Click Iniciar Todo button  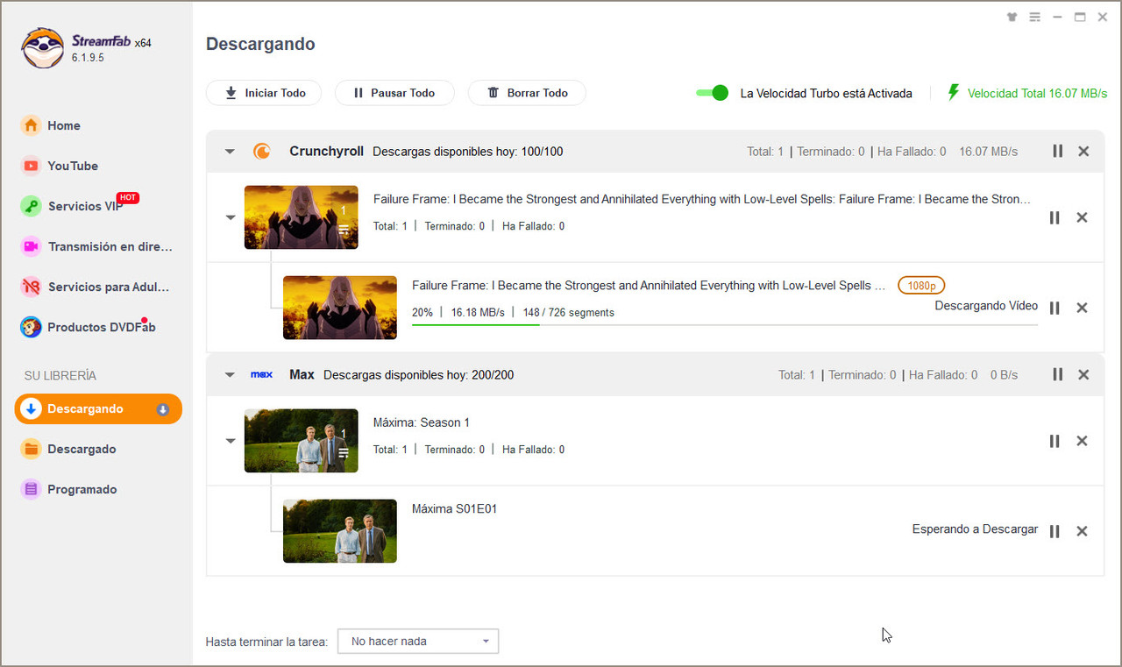[x=264, y=93]
